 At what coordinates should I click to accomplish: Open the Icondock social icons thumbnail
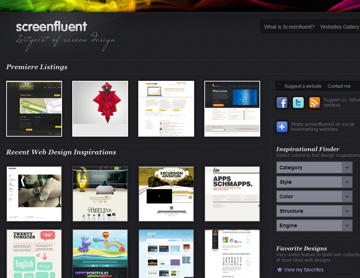pos(232,254)
